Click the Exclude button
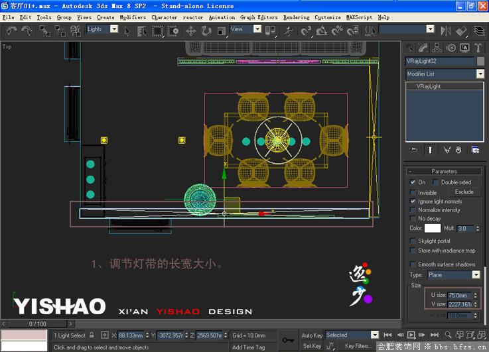Viewport: 489px width, 352px height. click(x=464, y=192)
